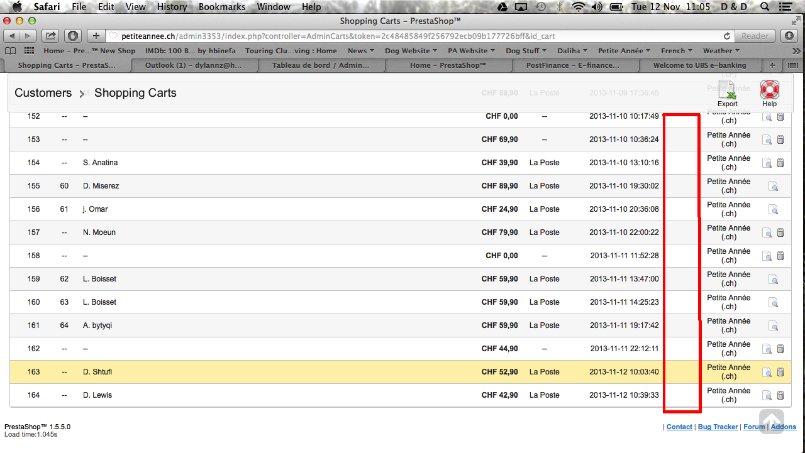Viewport: 805px width, 453px height.
Task: Delete S. Anatina's cart
Action: point(780,163)
